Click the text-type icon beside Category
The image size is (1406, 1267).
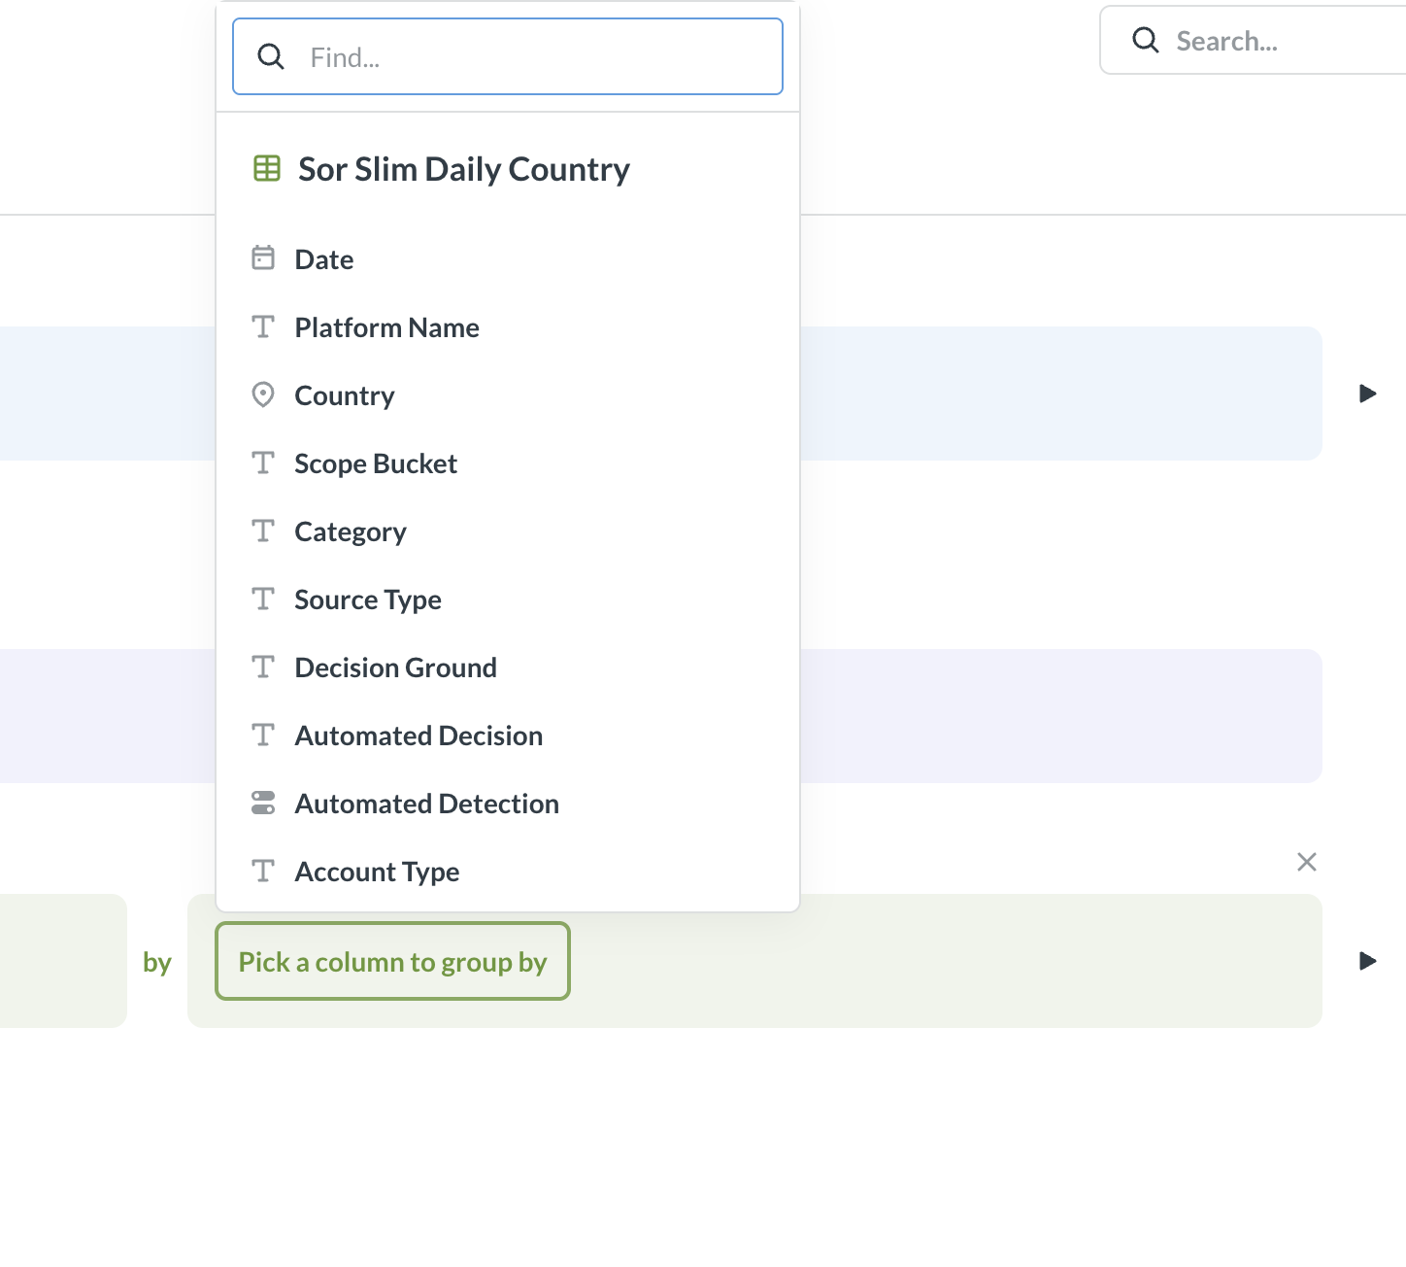click(x=263, y=531)
